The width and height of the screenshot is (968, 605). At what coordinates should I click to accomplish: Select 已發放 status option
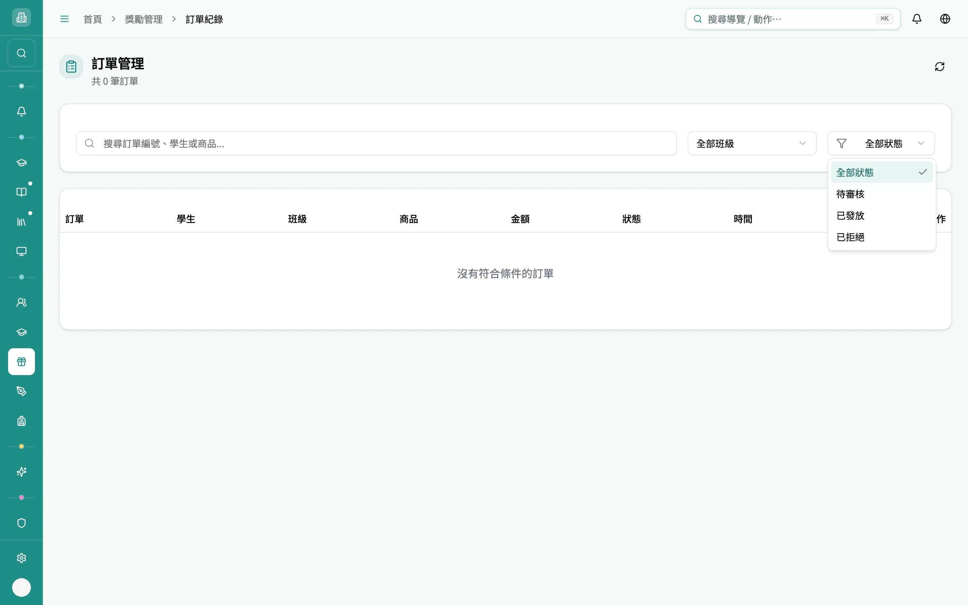[x=882, y=216]
